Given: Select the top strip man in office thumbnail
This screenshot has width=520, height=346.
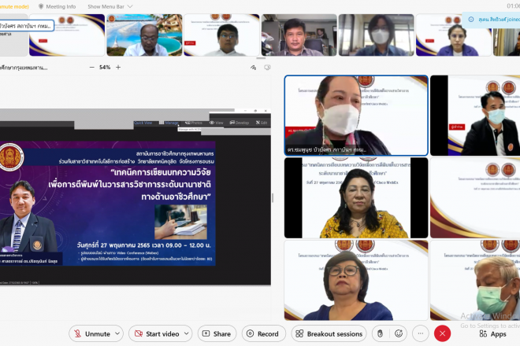Looking at the screenshot, I should 299,35.
